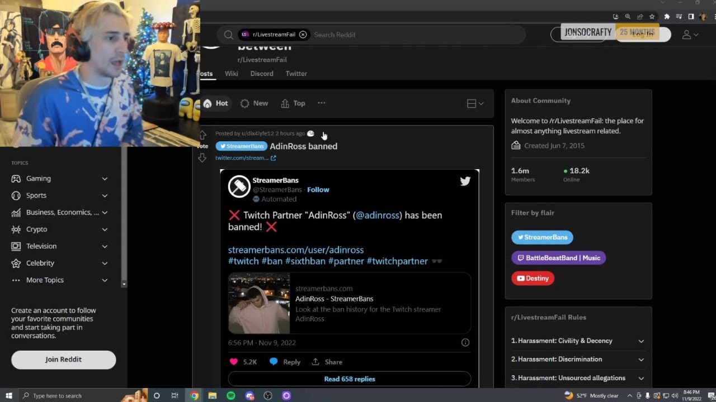Open post layout view dropdown

click(x=475, y=103)
